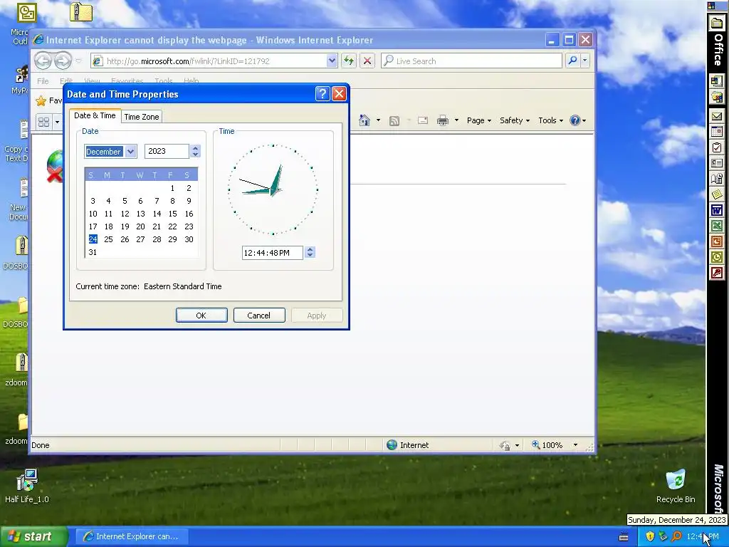Image resolution: width=729 pixels, height=547 pixels.
Task: Click OK in Date and Time Properties
Action: [x=201, y=316]
